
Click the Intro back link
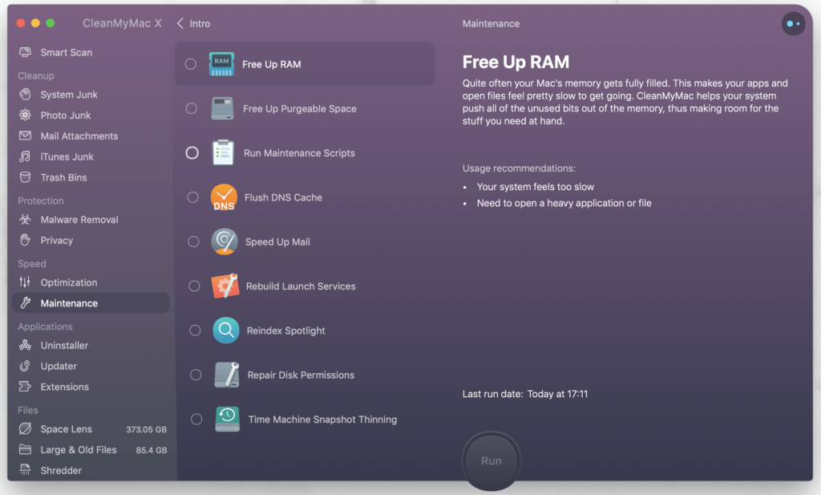point(200,23)
